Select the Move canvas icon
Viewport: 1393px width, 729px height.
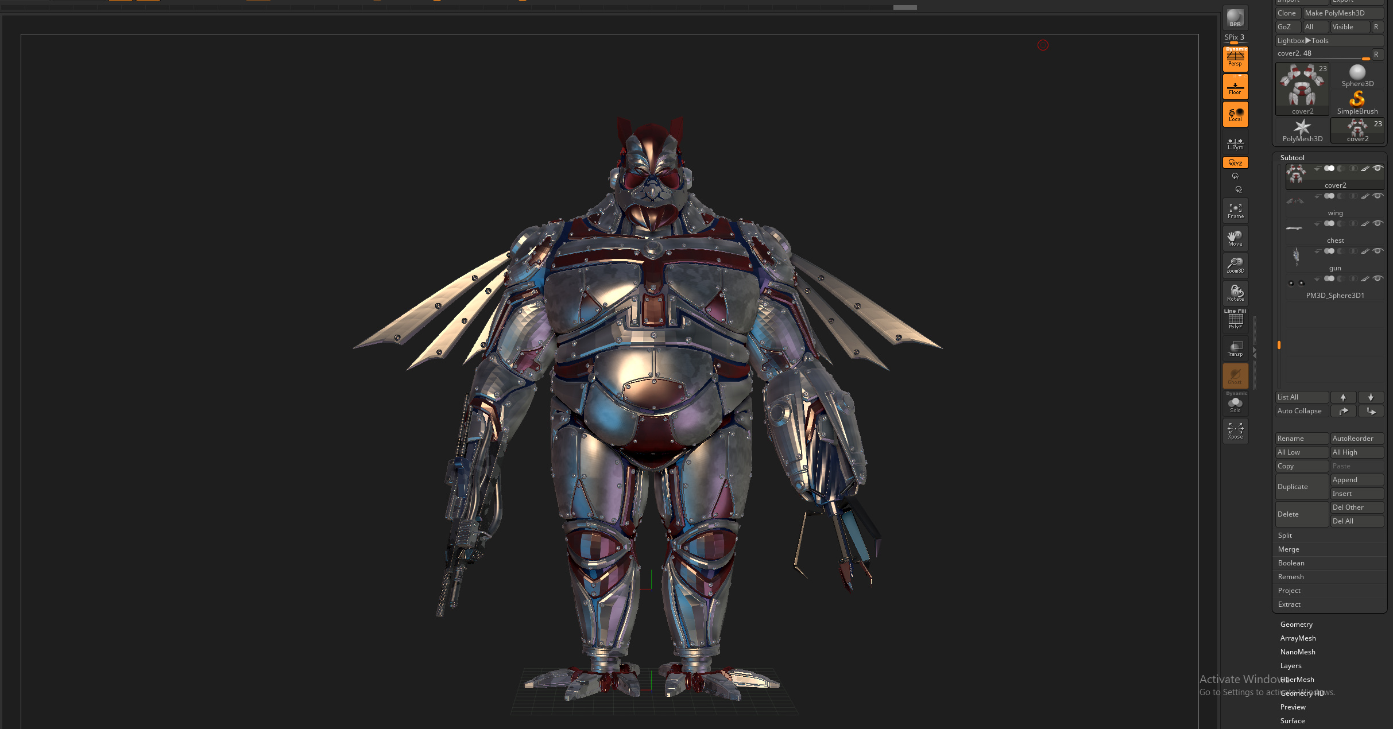[1235, 238]
